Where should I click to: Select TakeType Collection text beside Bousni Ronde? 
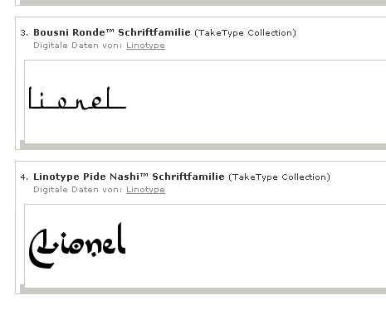[245, 33]
